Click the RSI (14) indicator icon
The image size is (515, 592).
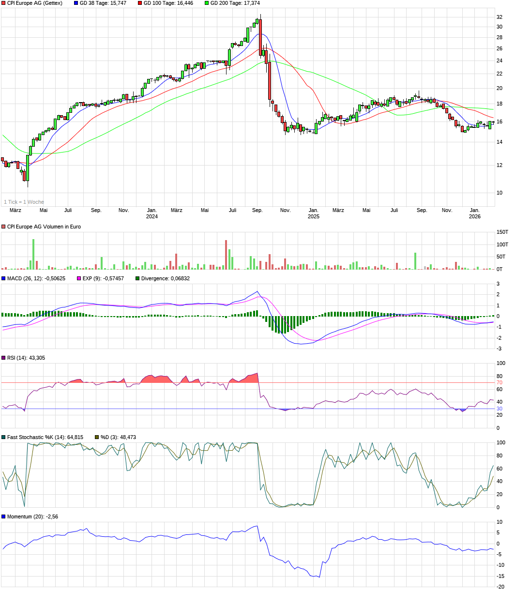point(3,357)
